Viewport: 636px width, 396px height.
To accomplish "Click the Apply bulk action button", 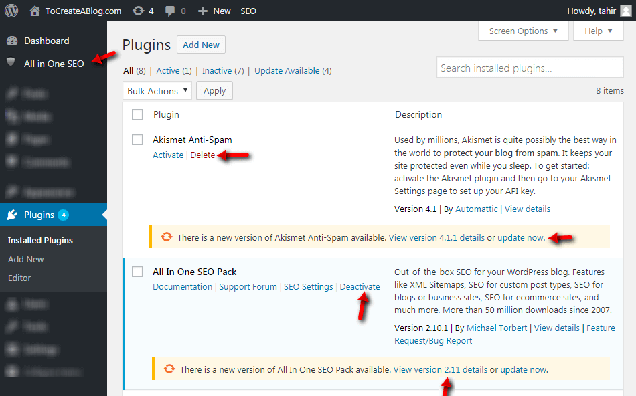I will (215, 91).
